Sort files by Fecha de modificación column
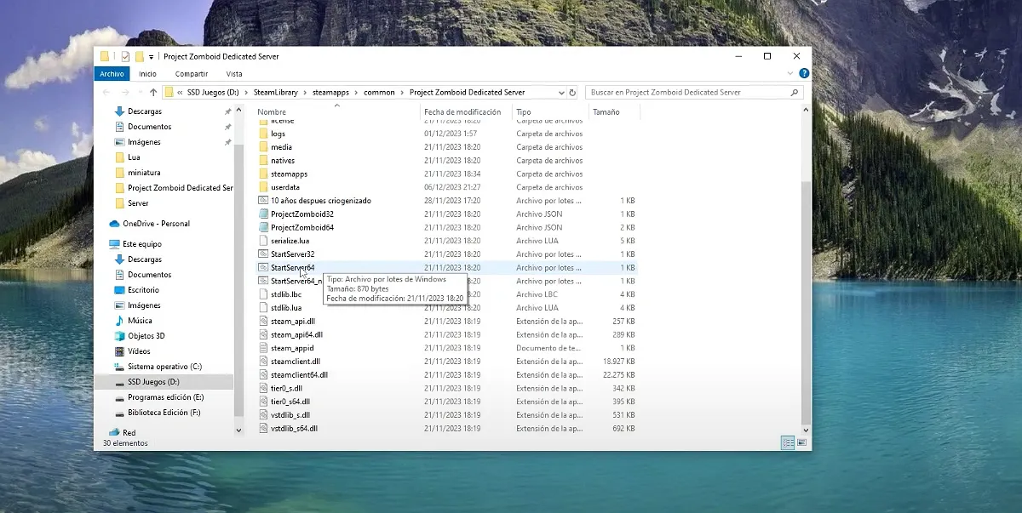The width and height of the screenshot is (1022, 513). [462, 112]
